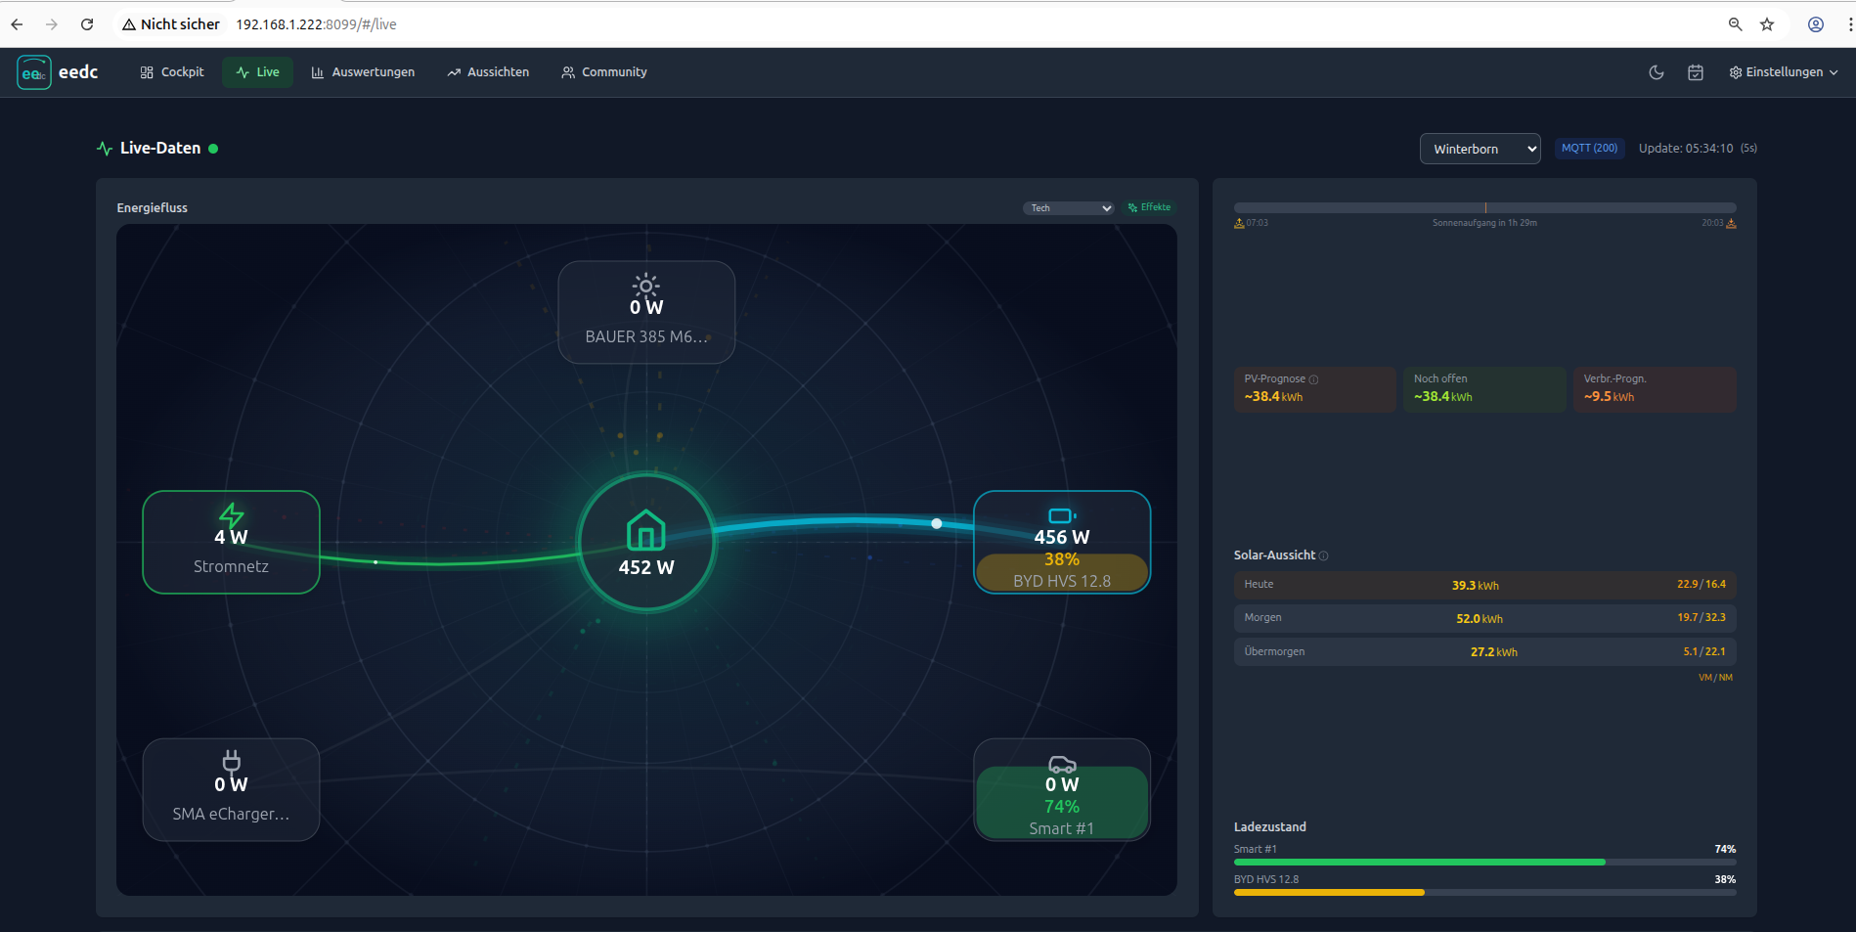Toggle dark mode moon icon
Viewport: 1856px width, 932px height.
(1657, 72)
